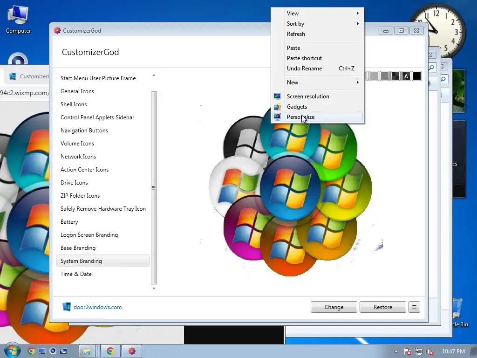Select System Branding category

coord(103,261)
